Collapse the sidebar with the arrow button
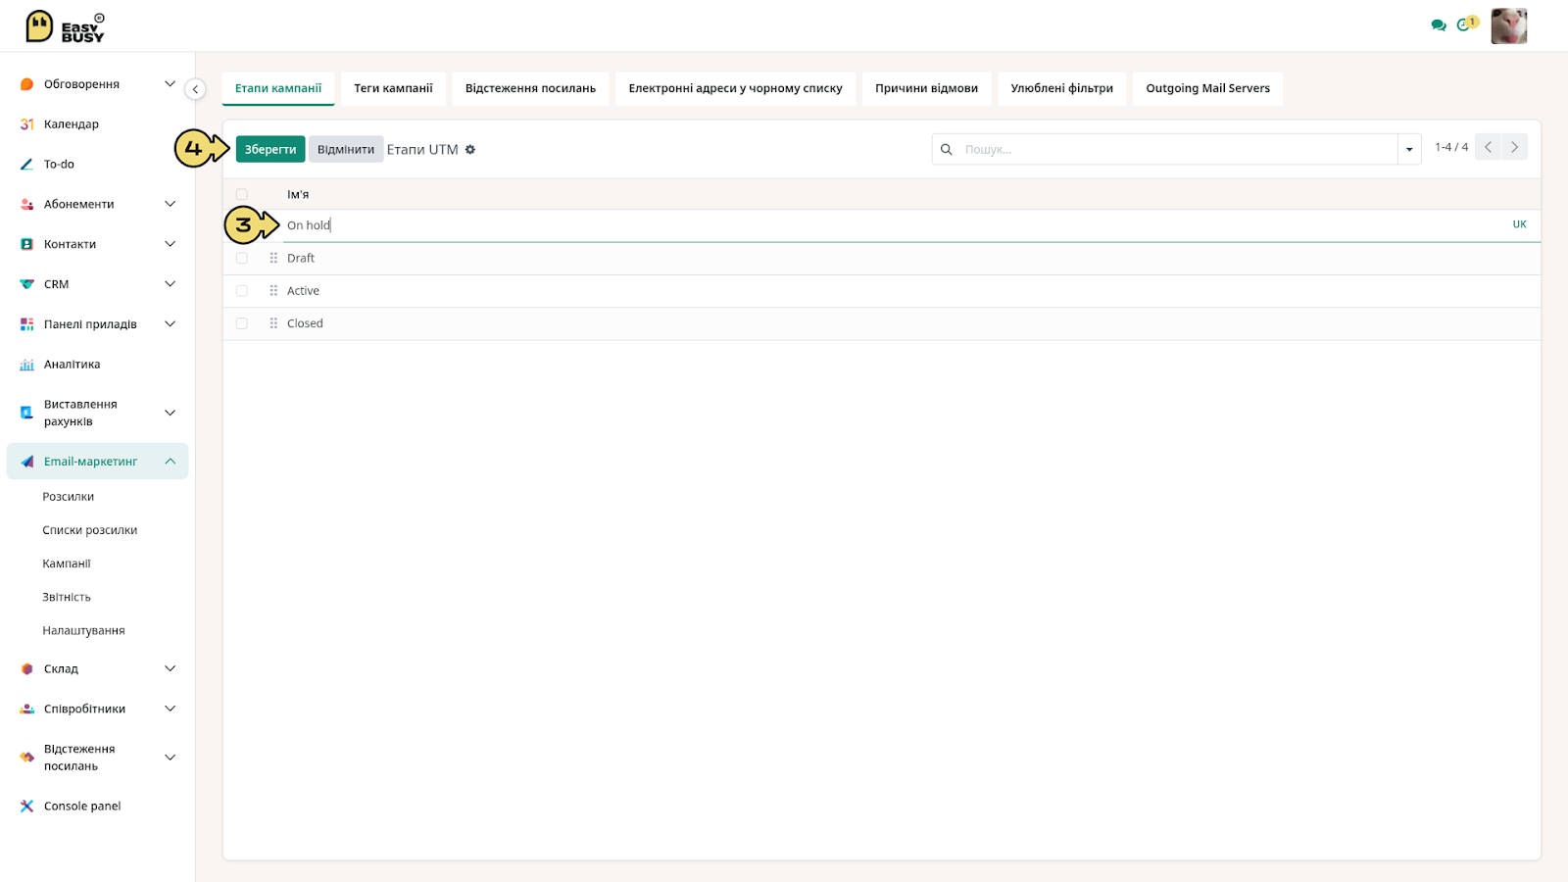Image resolution: width=1568 pixels, height=882 pixels. coord(195,89)
